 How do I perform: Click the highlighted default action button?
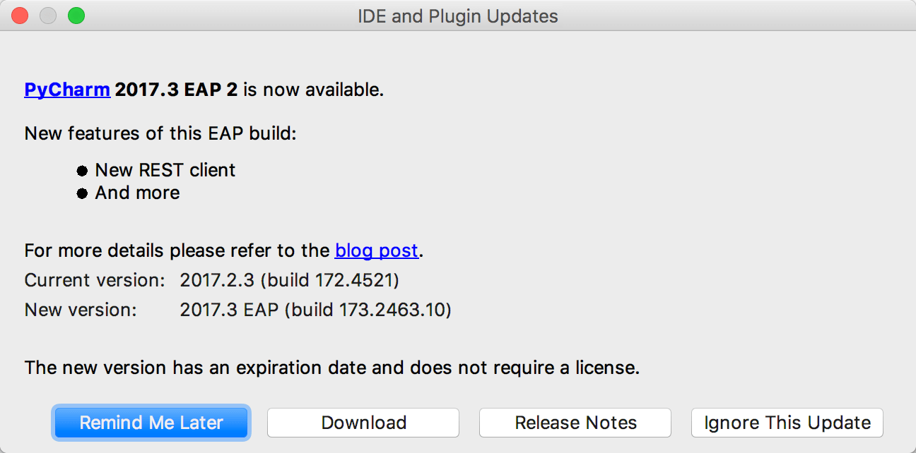click(151, 422)
